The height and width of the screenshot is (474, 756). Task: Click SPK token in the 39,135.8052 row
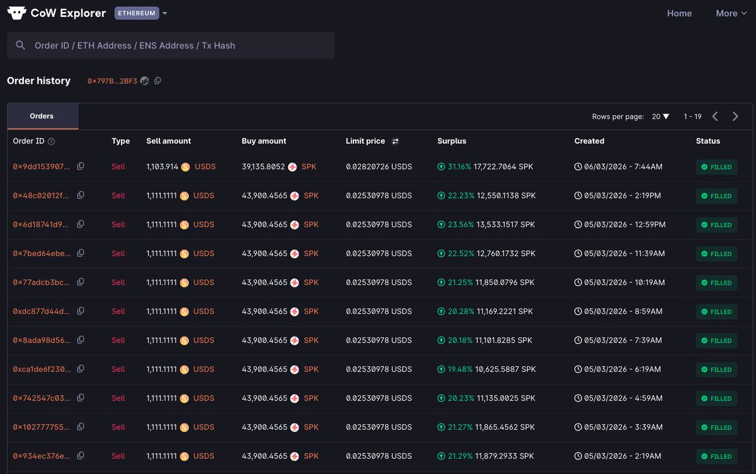309,167
